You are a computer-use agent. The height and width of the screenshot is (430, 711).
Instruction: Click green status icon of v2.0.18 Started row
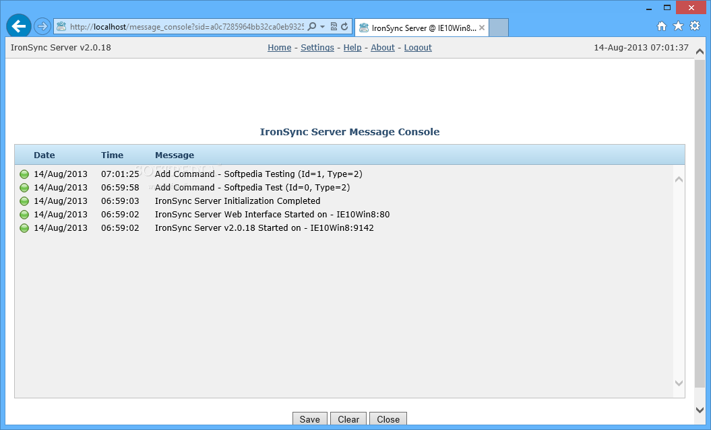point(24,228)
